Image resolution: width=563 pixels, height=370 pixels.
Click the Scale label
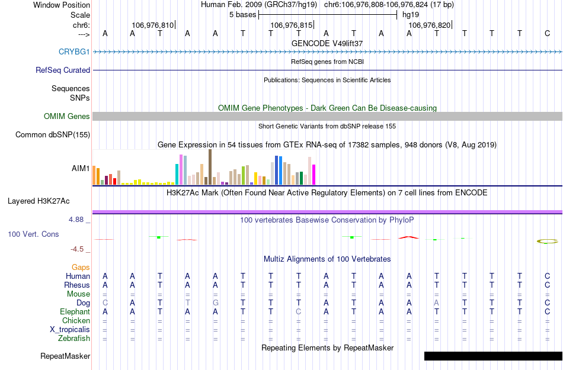click(x=80, y=15)
